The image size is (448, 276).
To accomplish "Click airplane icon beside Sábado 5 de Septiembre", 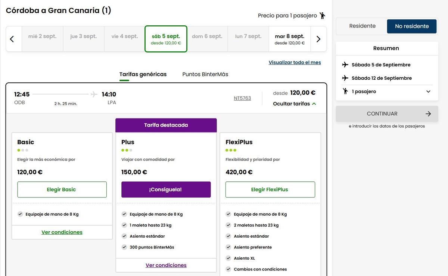I will click(345, 65).
